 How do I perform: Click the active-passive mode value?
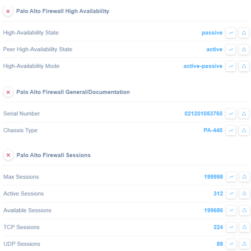[203, 66]
